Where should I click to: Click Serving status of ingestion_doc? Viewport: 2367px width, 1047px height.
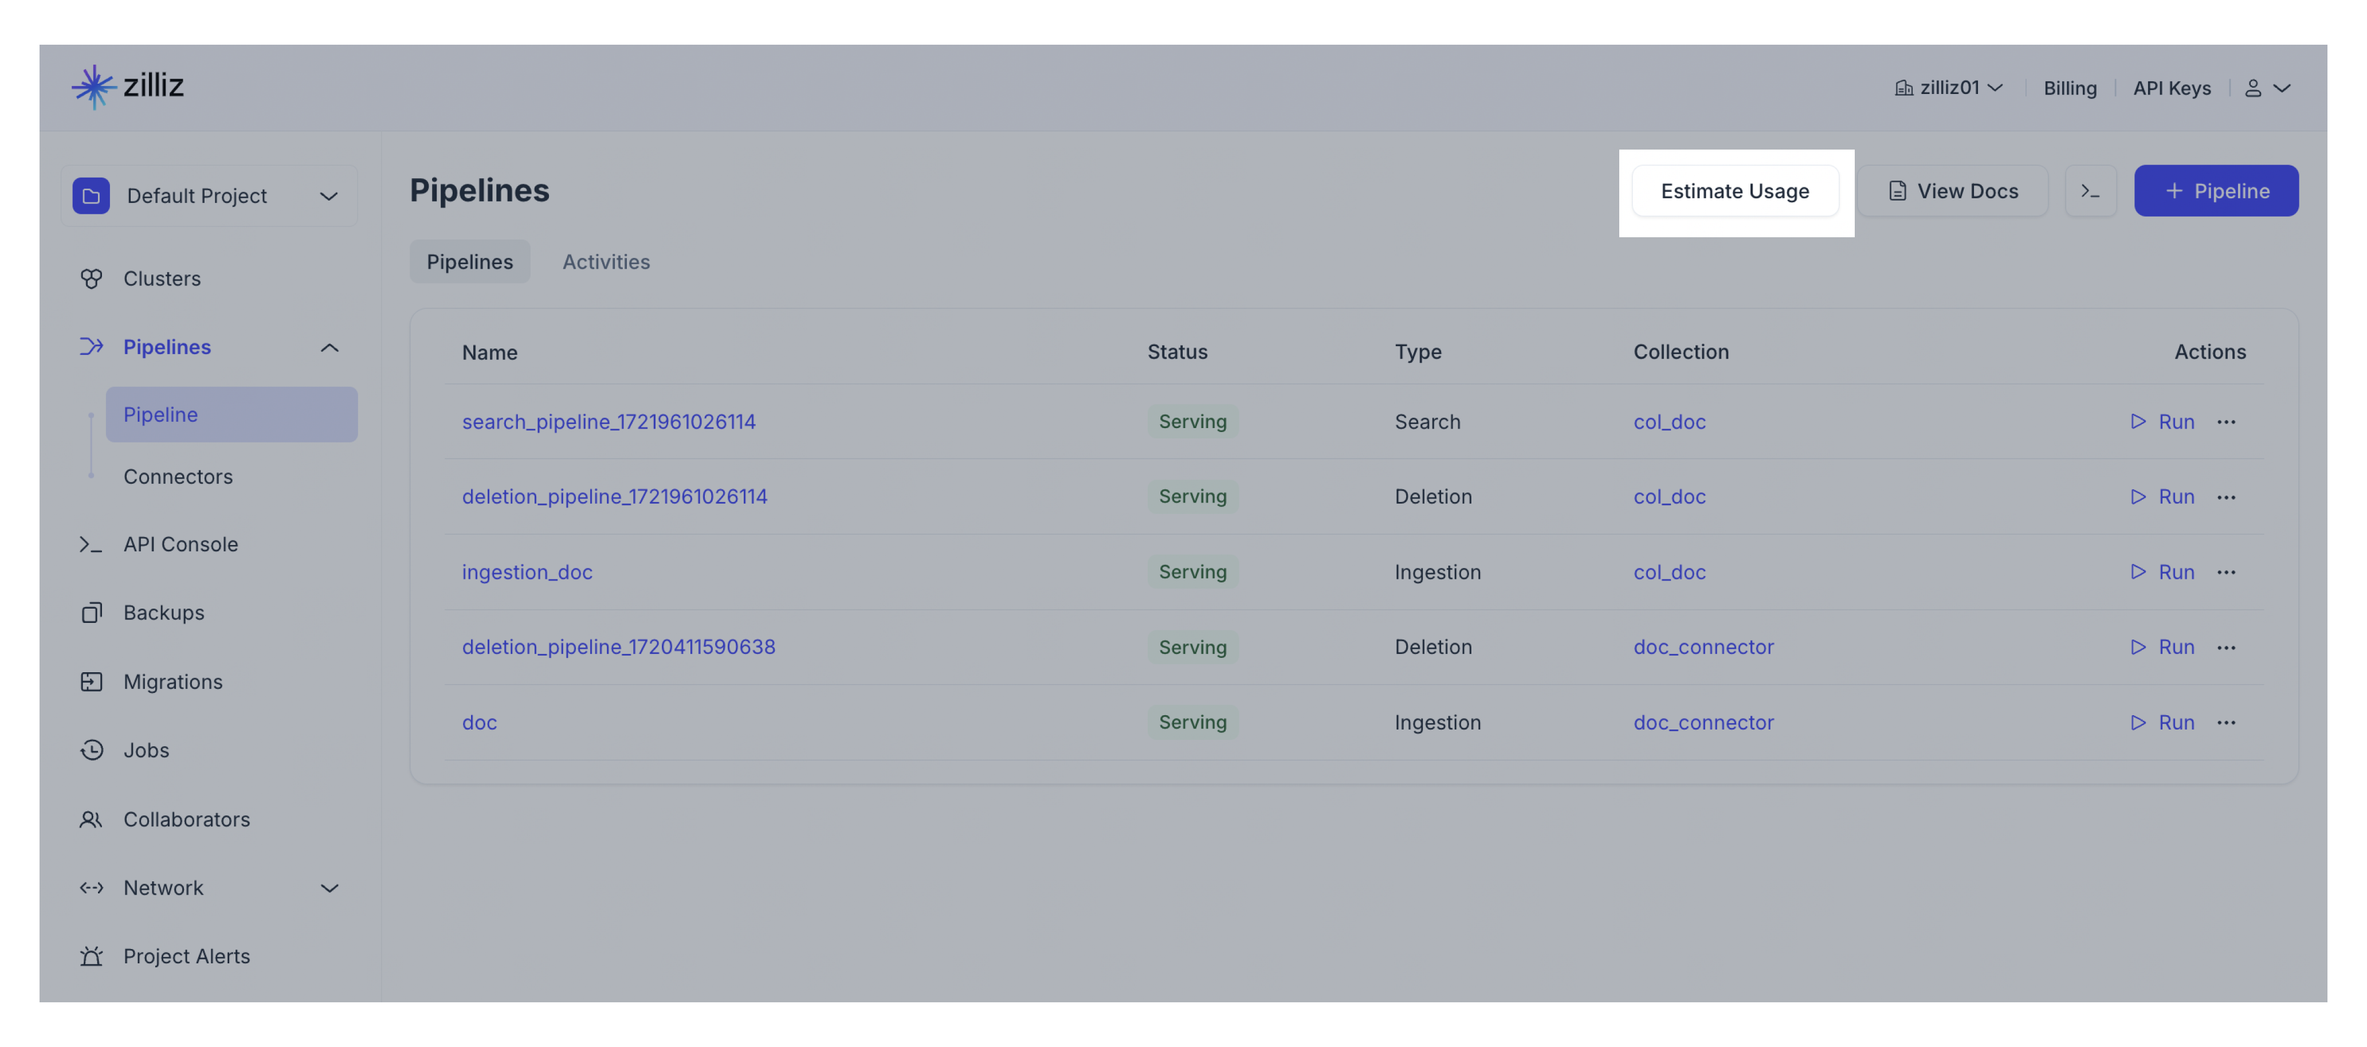click(x=1192, y=572)
